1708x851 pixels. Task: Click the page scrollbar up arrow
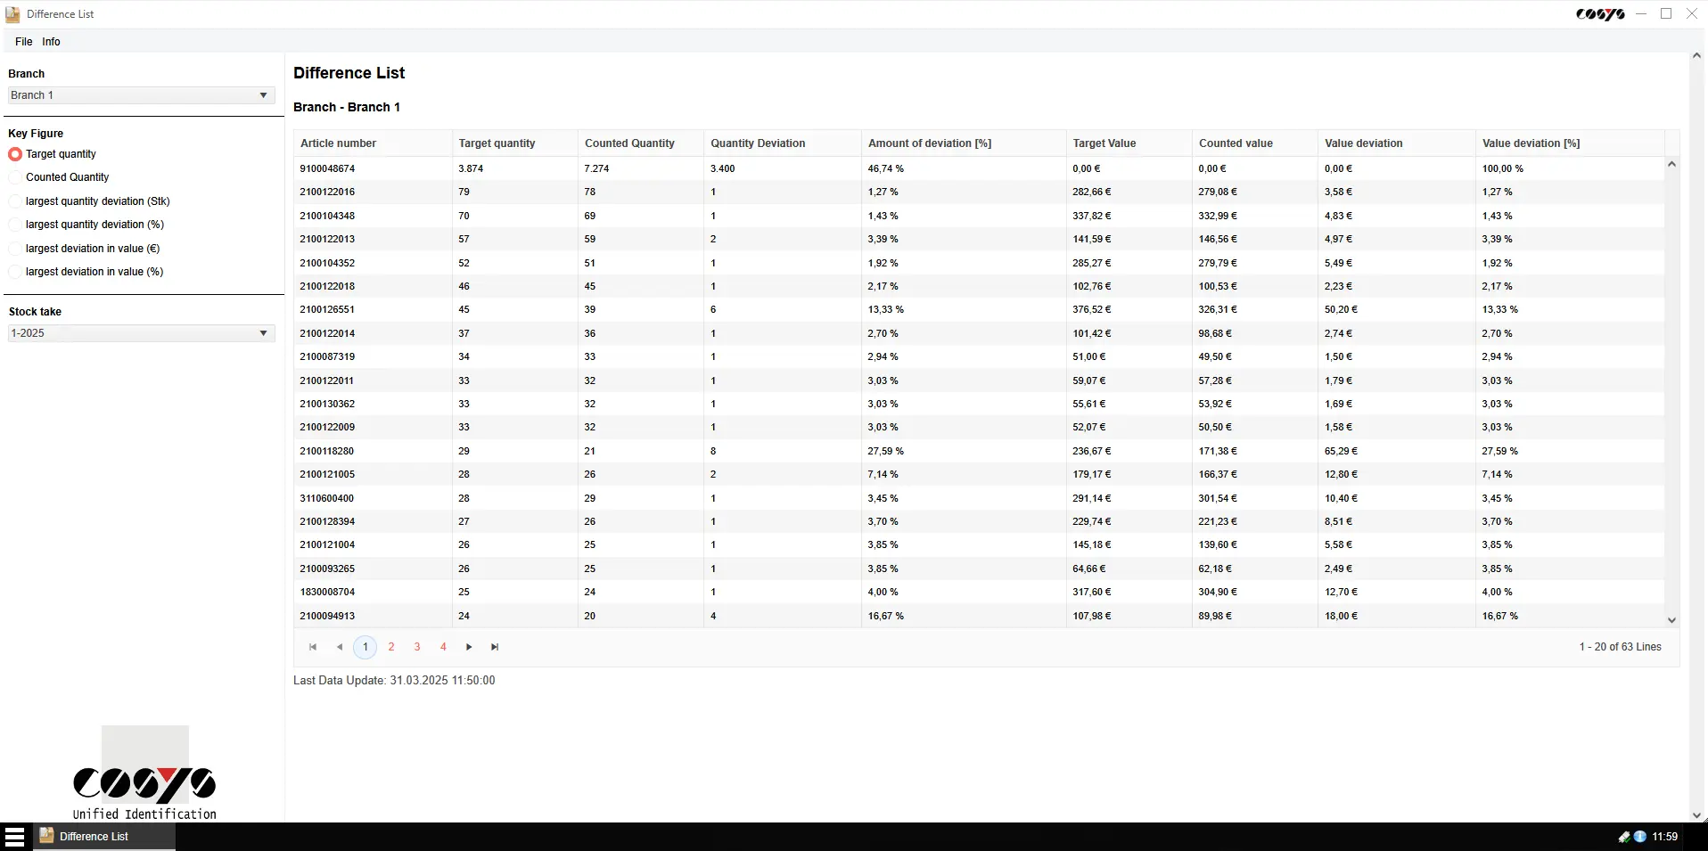click(x=1696, y=55)
